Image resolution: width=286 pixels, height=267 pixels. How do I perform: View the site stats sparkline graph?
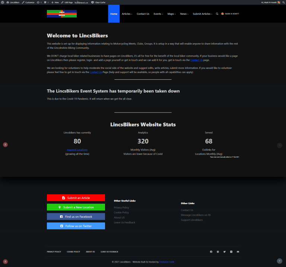[x=81, y=2]
